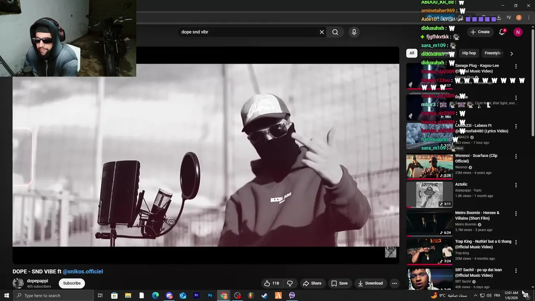535x301 pixels.
Task: Open the volume tray icon
Action: 489,296
